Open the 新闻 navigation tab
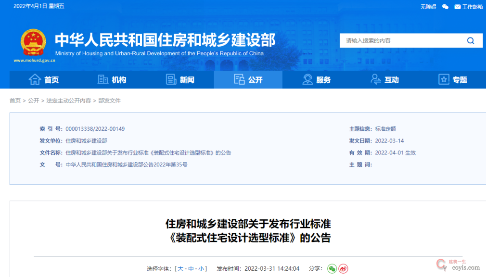This screenshot has width=486, height=277. (180, 79)
